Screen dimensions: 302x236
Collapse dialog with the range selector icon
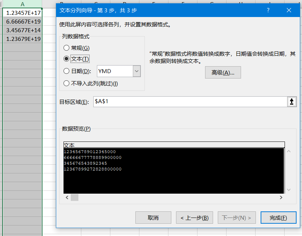point(291,102)
